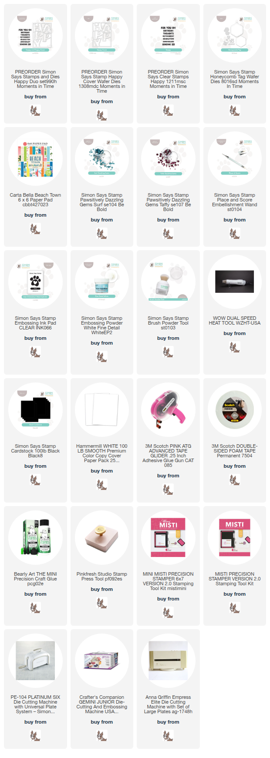Open the 3M Scotch Pink ATG glider image
The height and width of the screenshot is (758, 270).
pyautogui.click(x=168, y=410)
